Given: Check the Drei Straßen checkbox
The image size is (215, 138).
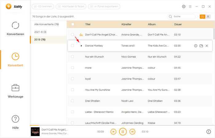Looking at the screenshot, I should 73,101.
